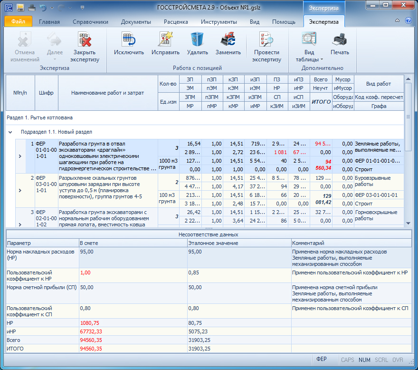Viewport: 418px width, 370px height.
Task: Open the quick access toolbar customize dropdown
Action: tap(82, 8)
